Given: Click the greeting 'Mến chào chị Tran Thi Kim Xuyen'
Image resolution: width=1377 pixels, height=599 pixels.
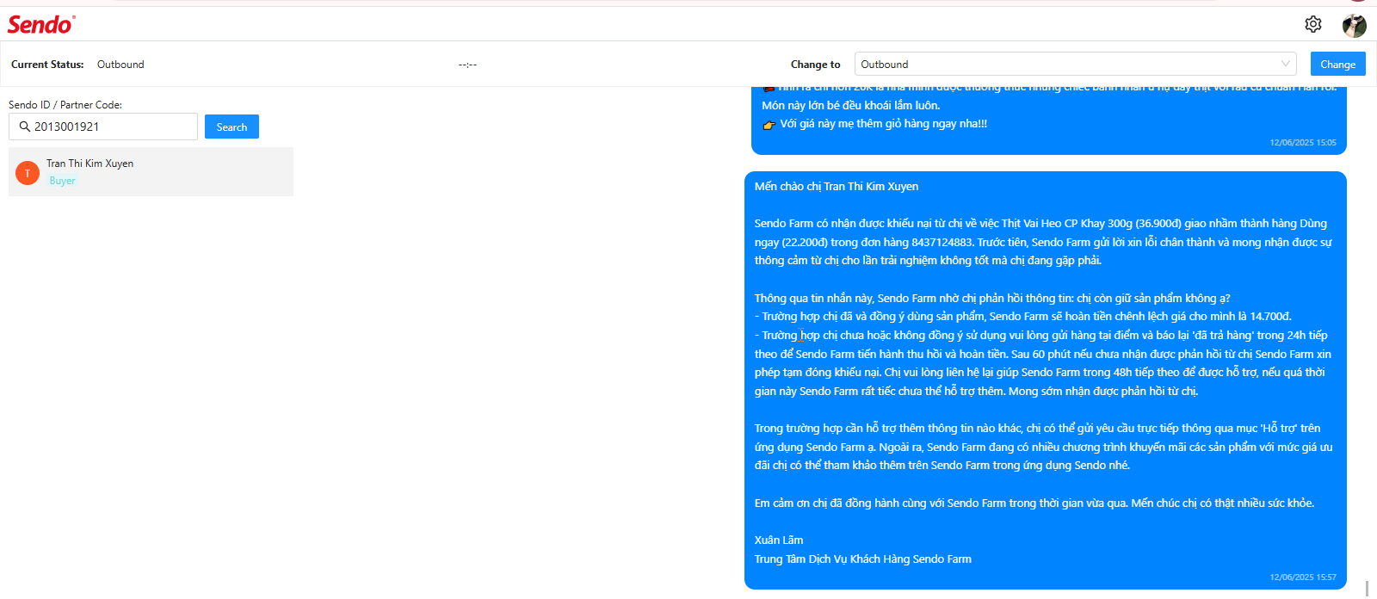Looking at the screenshot, I should pos(837,186).
